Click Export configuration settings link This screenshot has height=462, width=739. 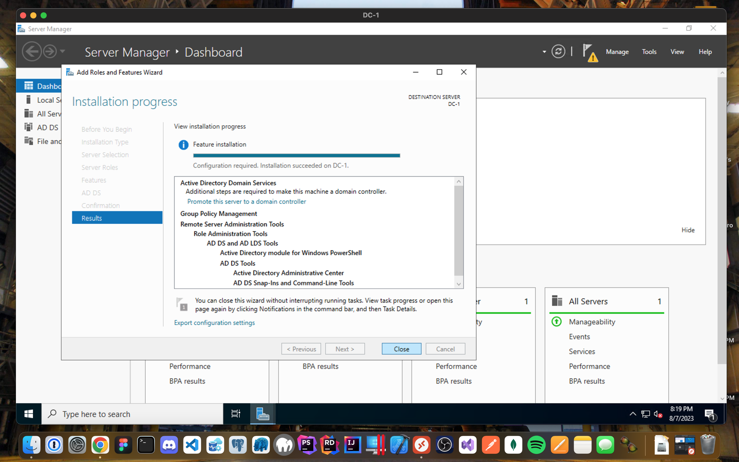214,323
